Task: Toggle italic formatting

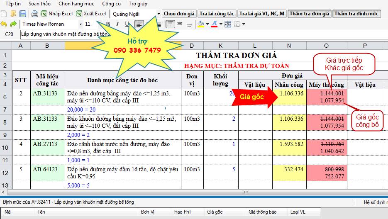Action: (x=117, y=24)
